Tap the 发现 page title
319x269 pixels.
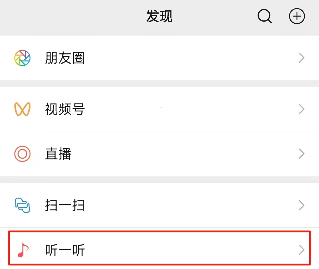(x=159, y=16)
